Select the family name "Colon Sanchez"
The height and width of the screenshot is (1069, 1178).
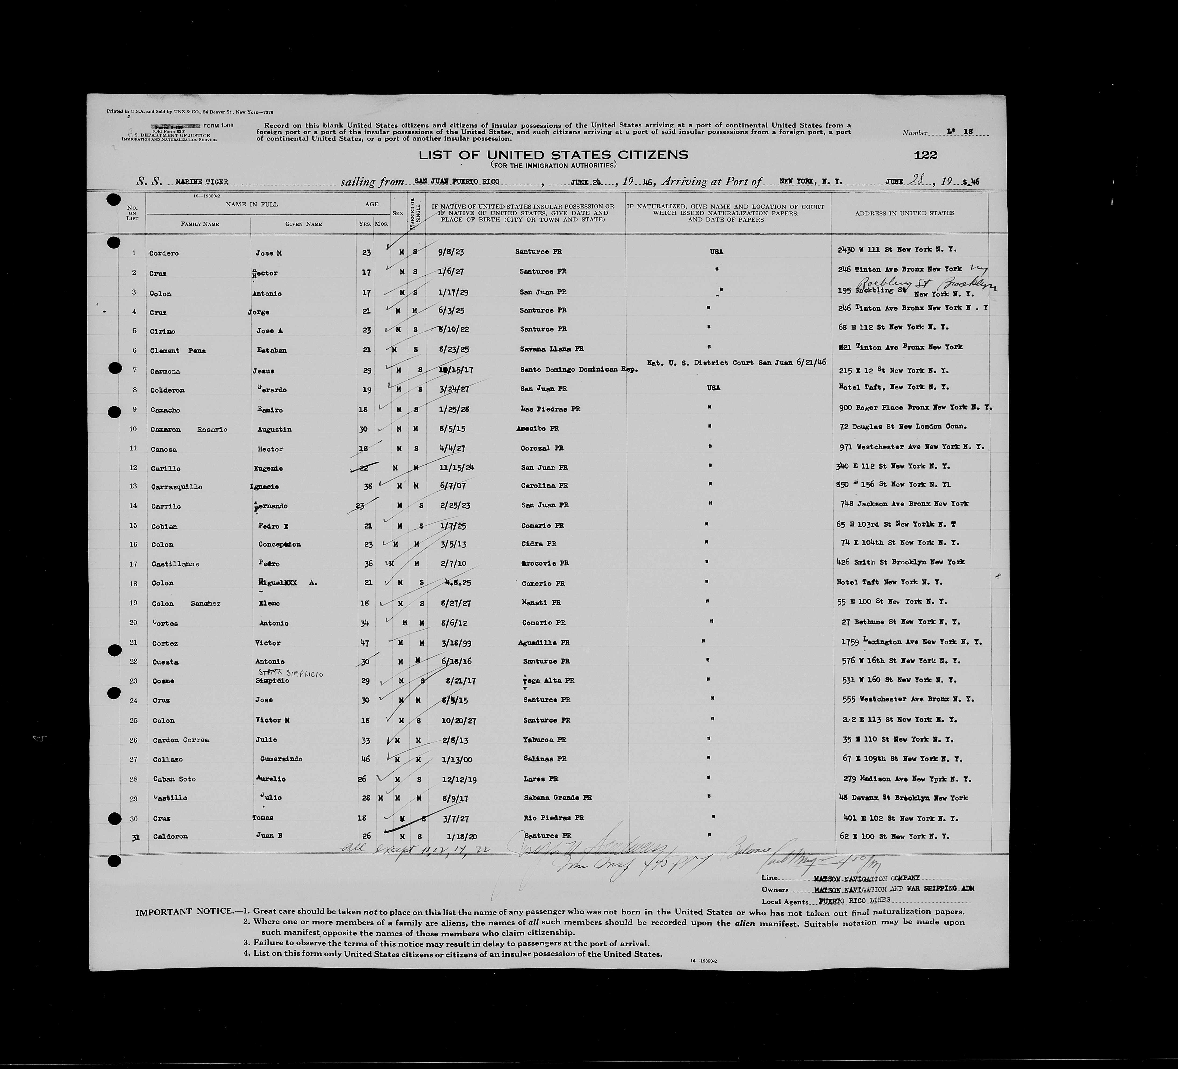186,604
